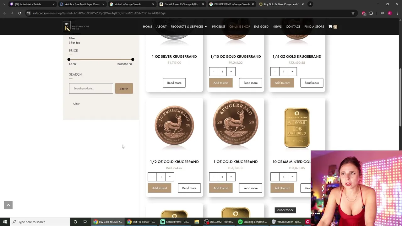Image resolution: width=402 pixels, height=226 pixels.
Task: Open a new browser tab
Action: point(310,4)
